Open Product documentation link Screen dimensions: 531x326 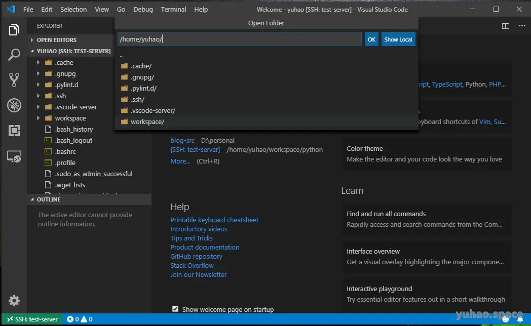(205, 247)
